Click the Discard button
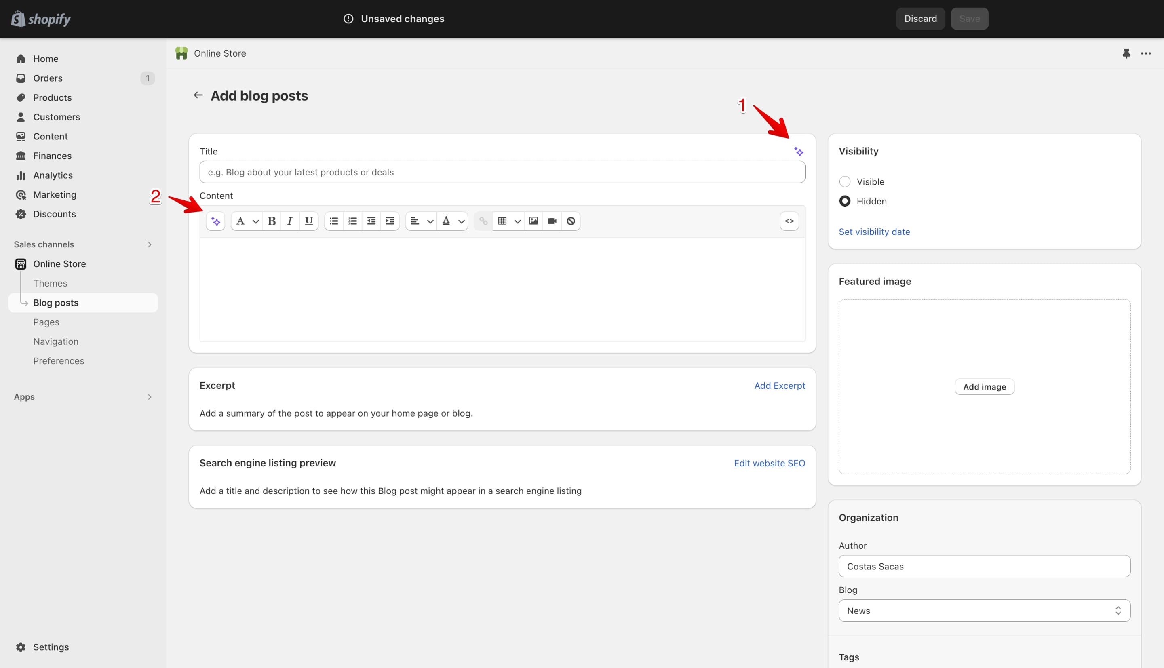Viewport: 1164px width, 668px height. click(920, 19)
